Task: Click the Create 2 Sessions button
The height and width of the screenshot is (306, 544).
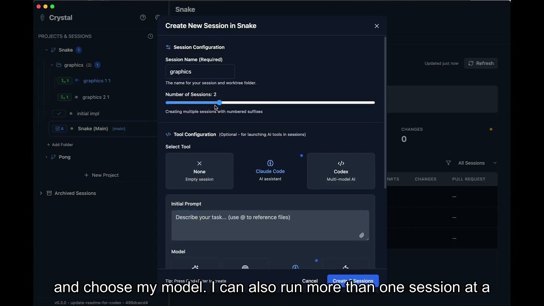Action: pyautogui.click(x=353, y=281)
